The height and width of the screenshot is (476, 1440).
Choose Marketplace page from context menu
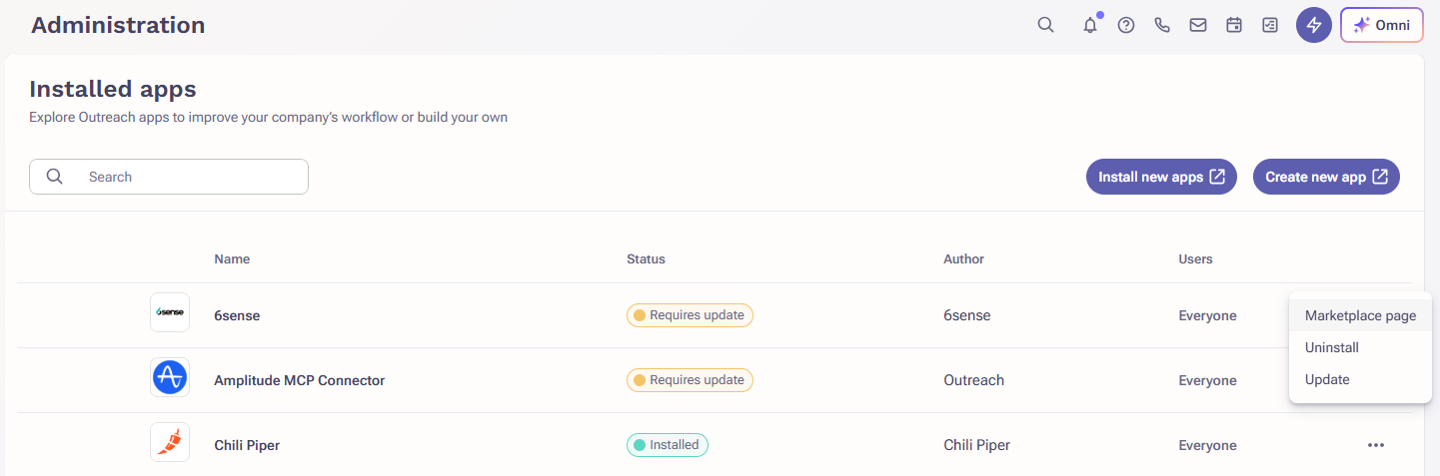[x=1360, y=315]
